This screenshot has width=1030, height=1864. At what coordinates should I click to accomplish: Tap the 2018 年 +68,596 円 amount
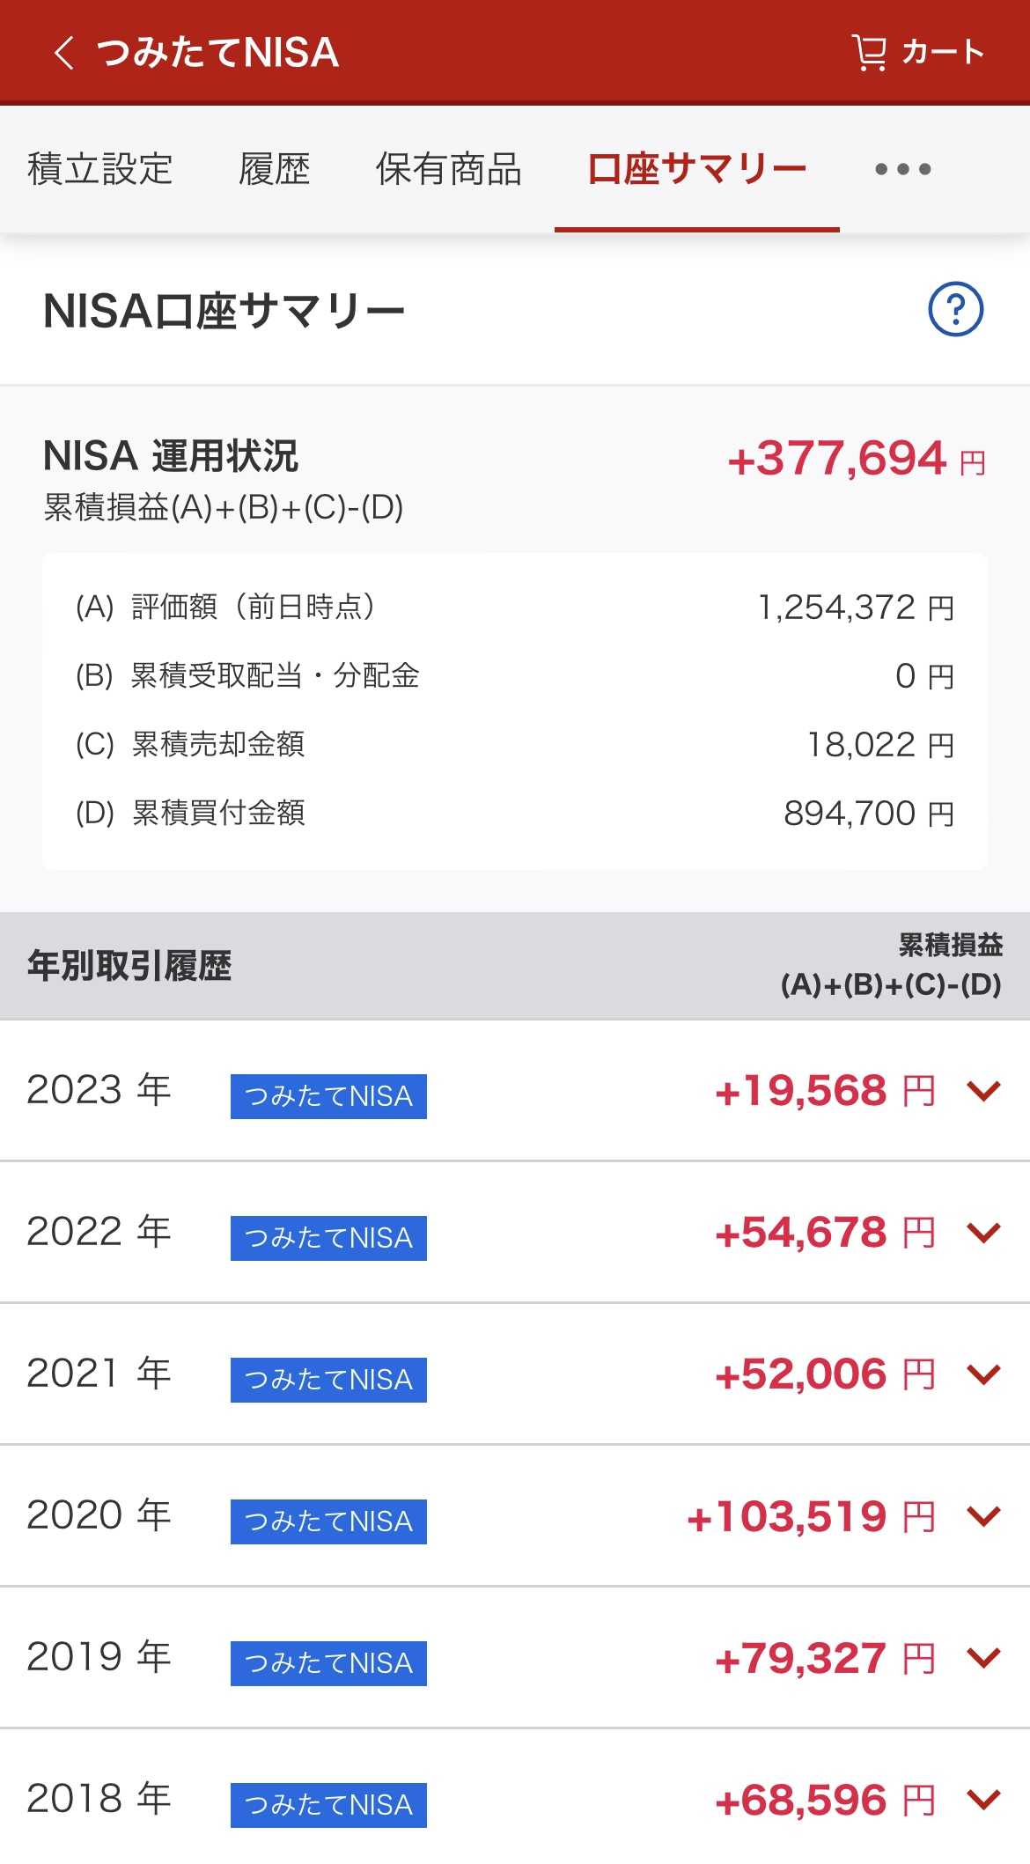click(x=825, y=1801)
